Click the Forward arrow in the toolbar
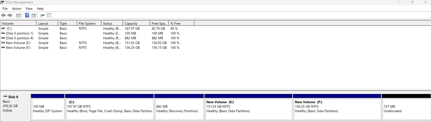431x122 pixels. pos(10,15)
